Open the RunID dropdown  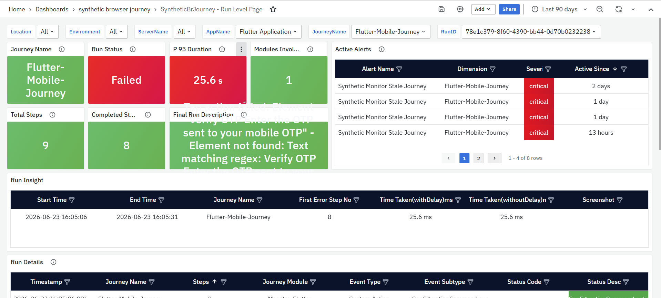(x=531, y=32)
